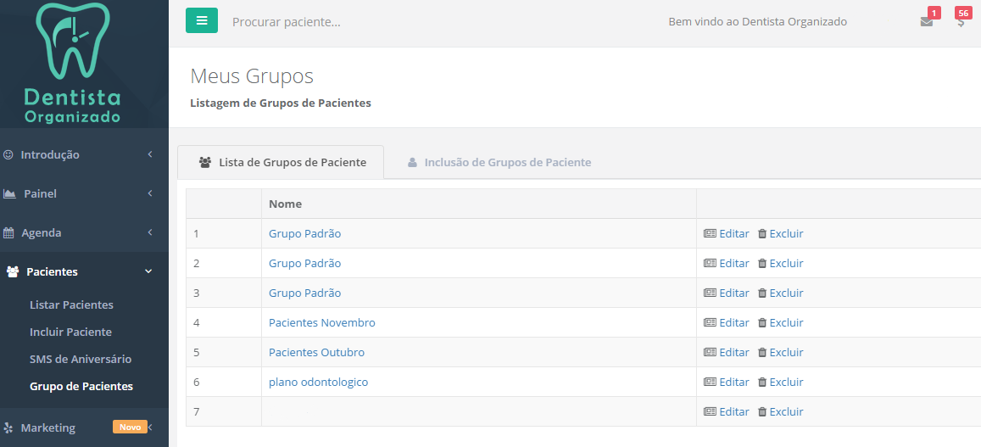The width and height of the screenshot is (981, 447).
Task: Click the trash icon for Pacientes Novembro
Action: click(762, 323)
